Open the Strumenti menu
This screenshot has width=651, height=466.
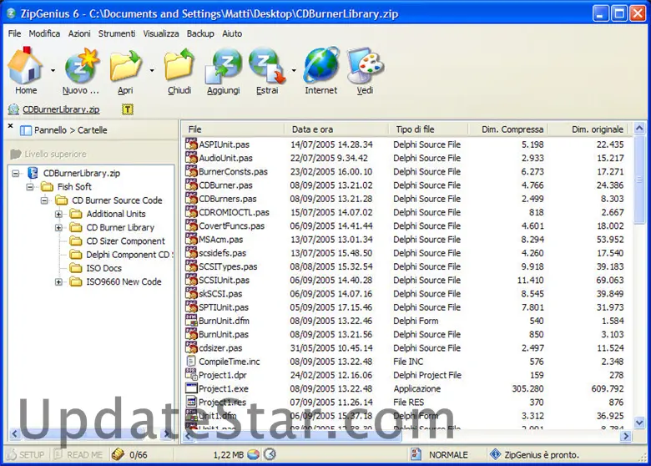(117, 33)
